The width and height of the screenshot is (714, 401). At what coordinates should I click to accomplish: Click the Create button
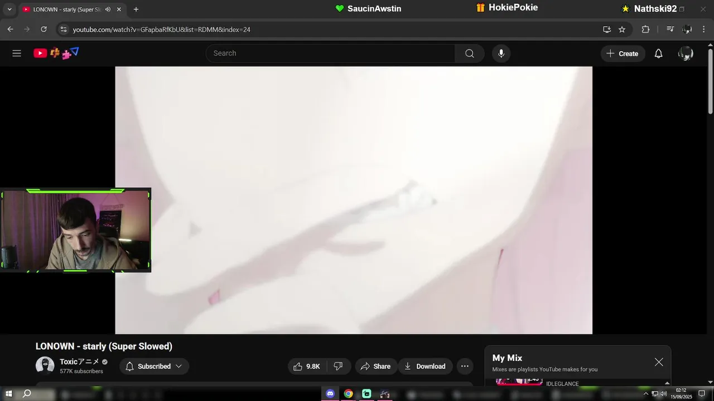[623, 53]
